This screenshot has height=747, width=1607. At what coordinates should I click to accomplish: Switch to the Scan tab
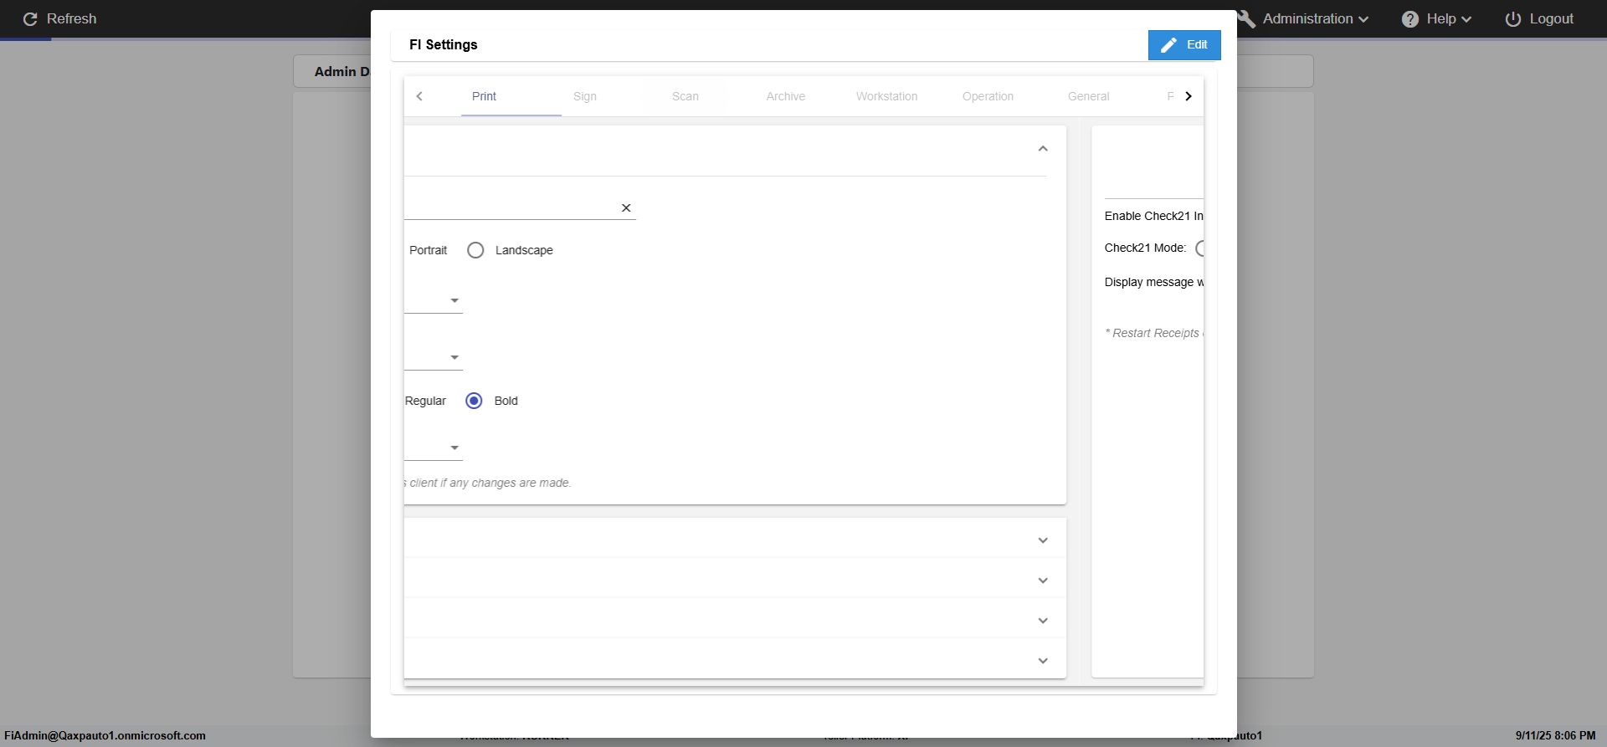coord(685,96)
